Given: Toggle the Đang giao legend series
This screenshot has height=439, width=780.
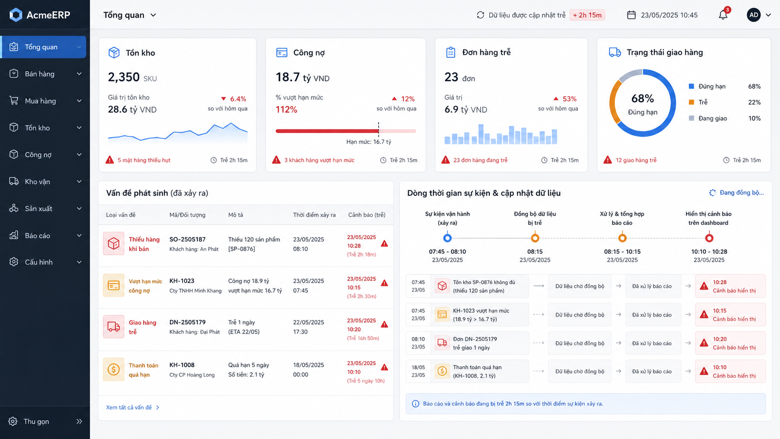Looking at the screenshot, I should click(x=708, y=118).
